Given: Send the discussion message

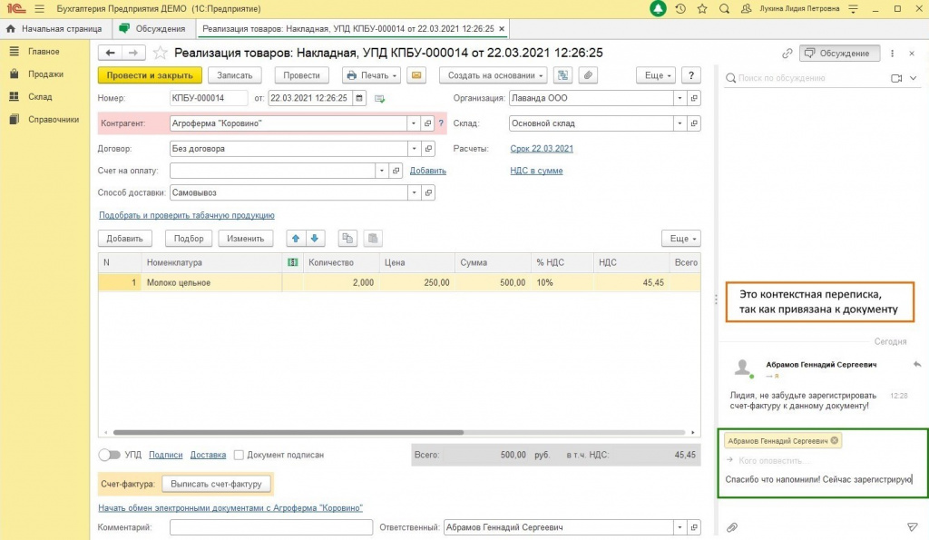Looking at the screenshot, I should pos(913,527).
